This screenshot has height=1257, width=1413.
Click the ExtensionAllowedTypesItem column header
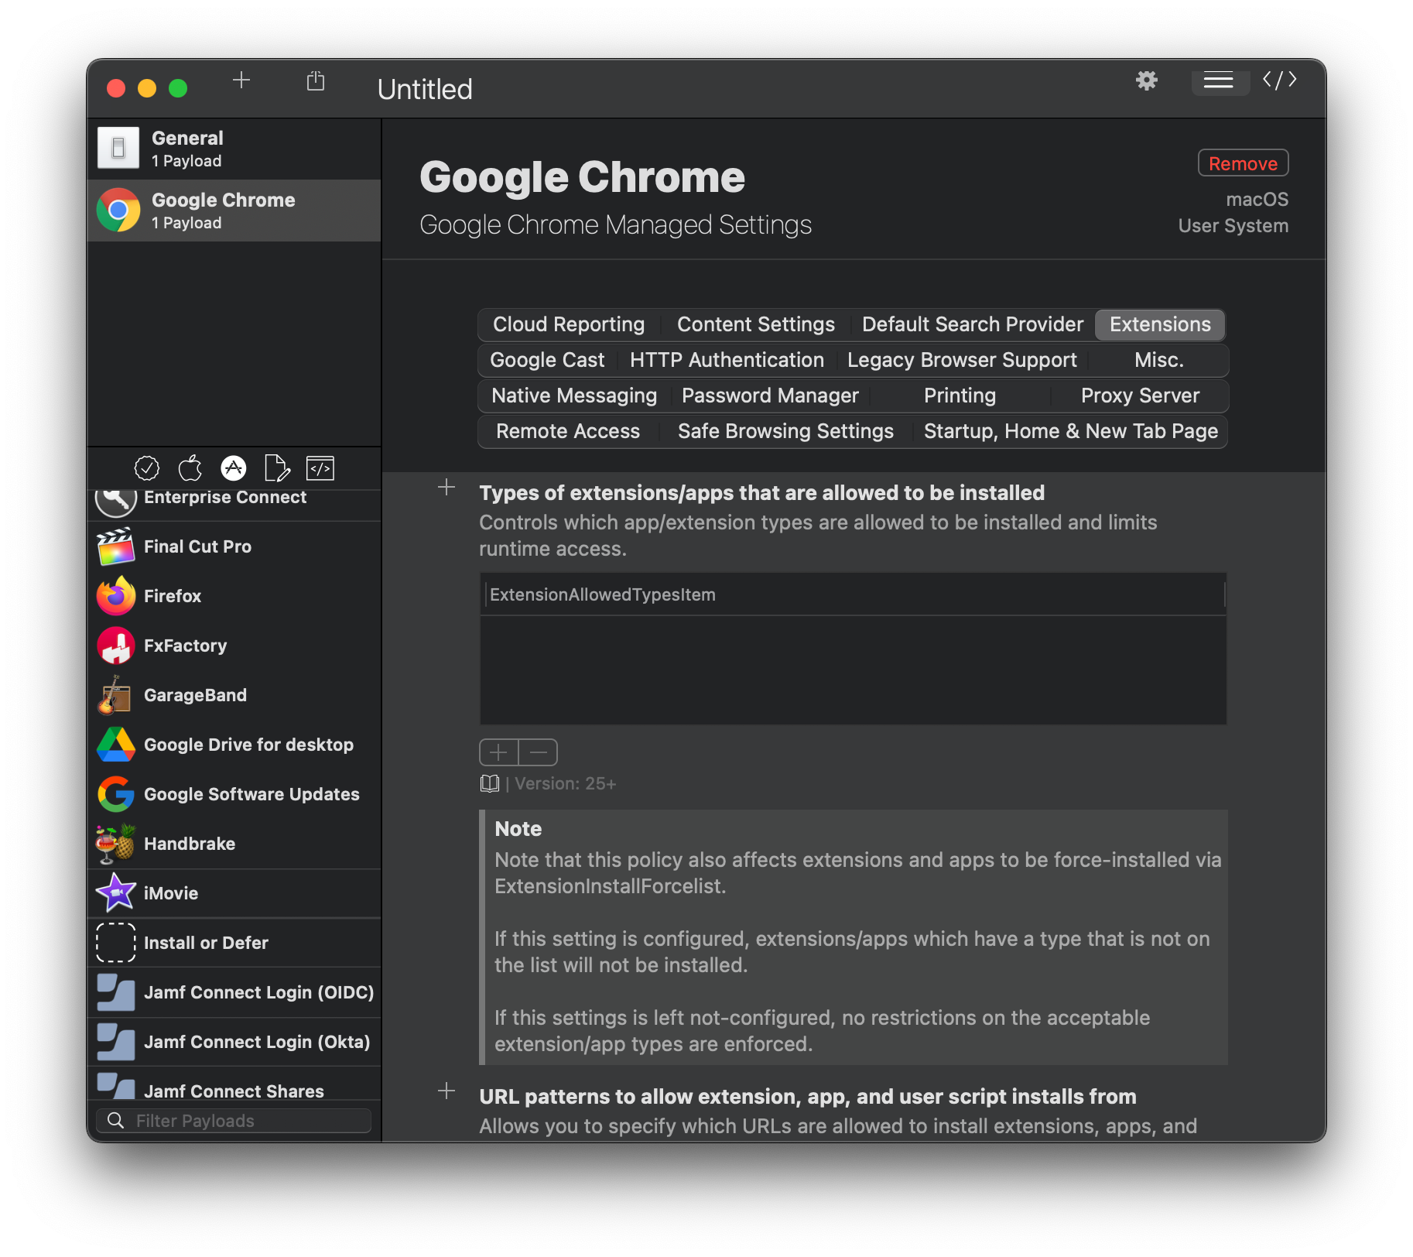coord(853,594)
